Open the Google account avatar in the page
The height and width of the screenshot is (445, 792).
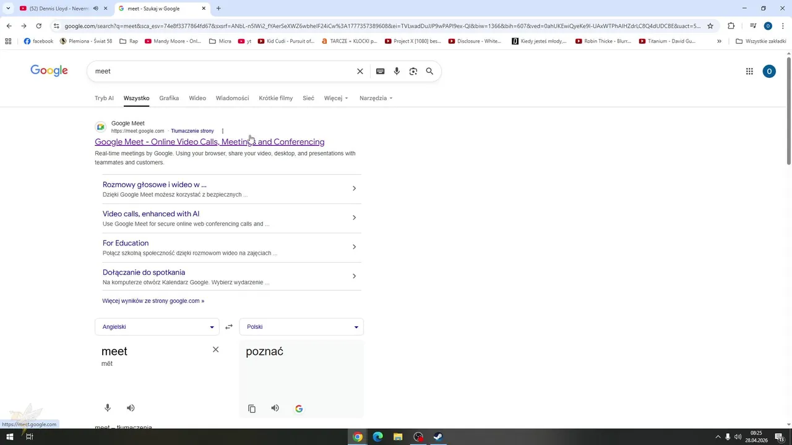tap(769, 71)
